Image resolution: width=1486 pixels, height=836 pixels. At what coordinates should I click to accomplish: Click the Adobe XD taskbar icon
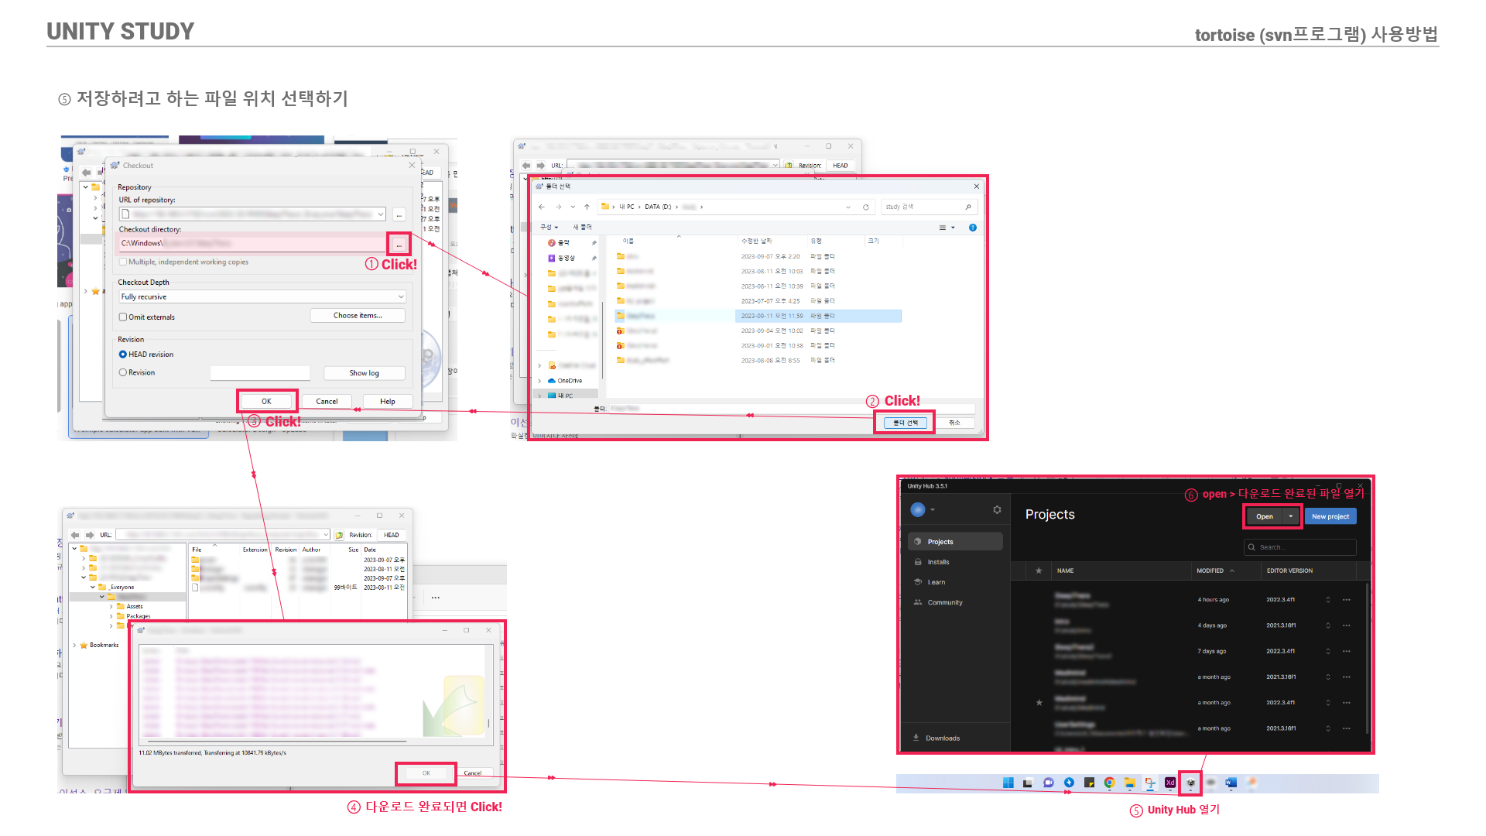pyautogui.click(x=1170, y=783)
